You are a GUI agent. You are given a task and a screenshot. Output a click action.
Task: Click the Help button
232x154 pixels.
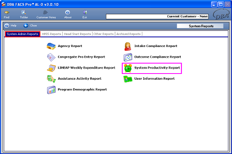point(10,25)
